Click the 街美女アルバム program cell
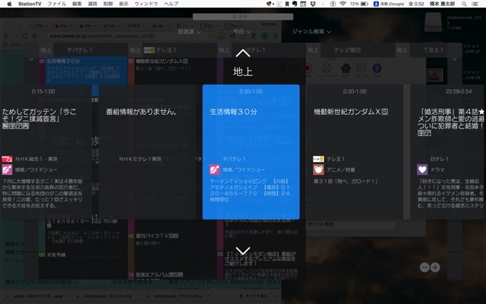 [172, 275]
